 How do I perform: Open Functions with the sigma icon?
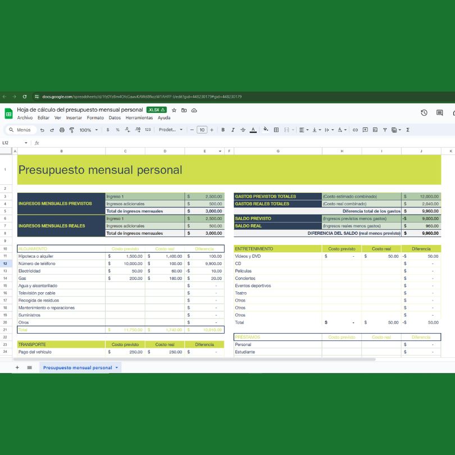tap(408, 130)
